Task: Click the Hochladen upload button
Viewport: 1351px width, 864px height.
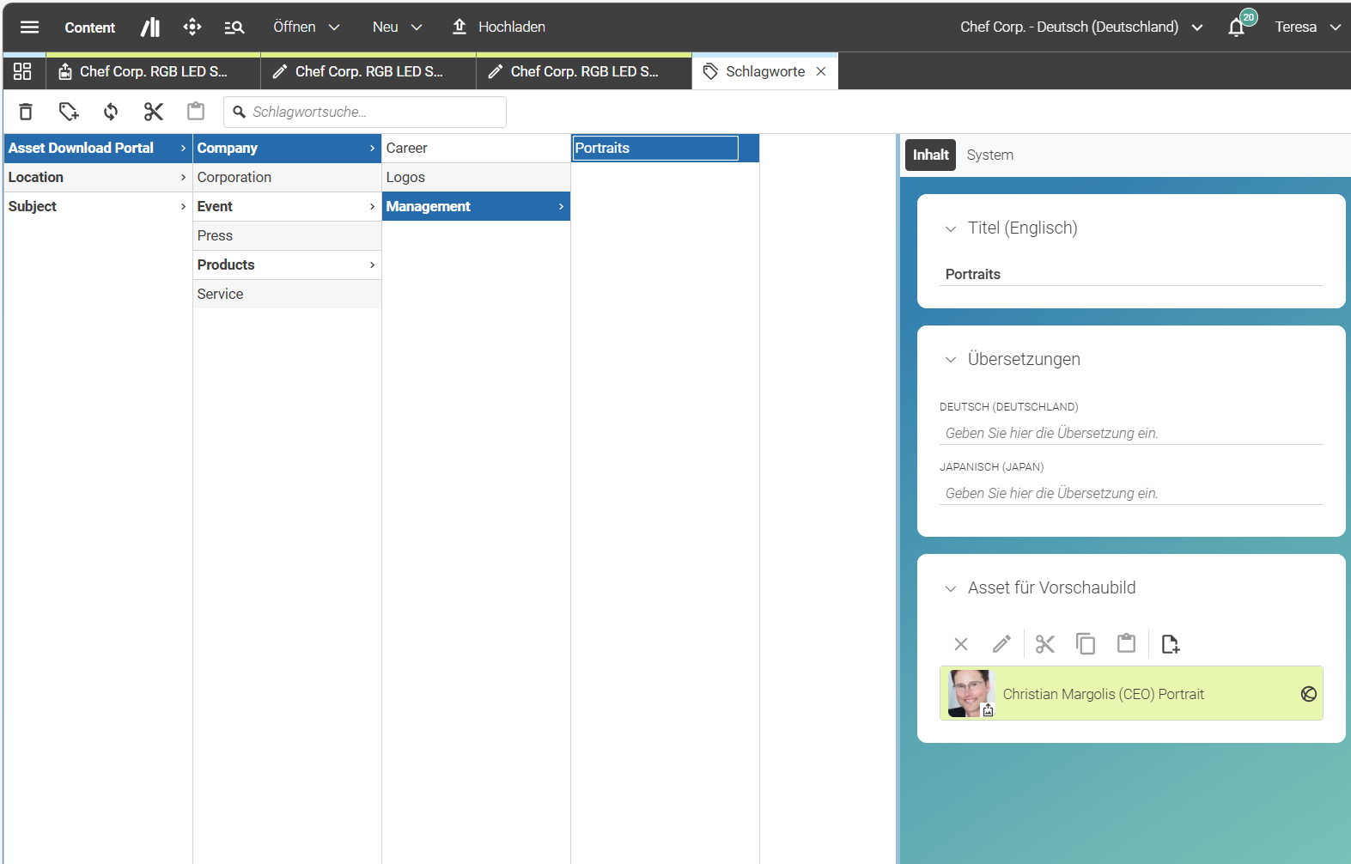Action: (499, 27)
